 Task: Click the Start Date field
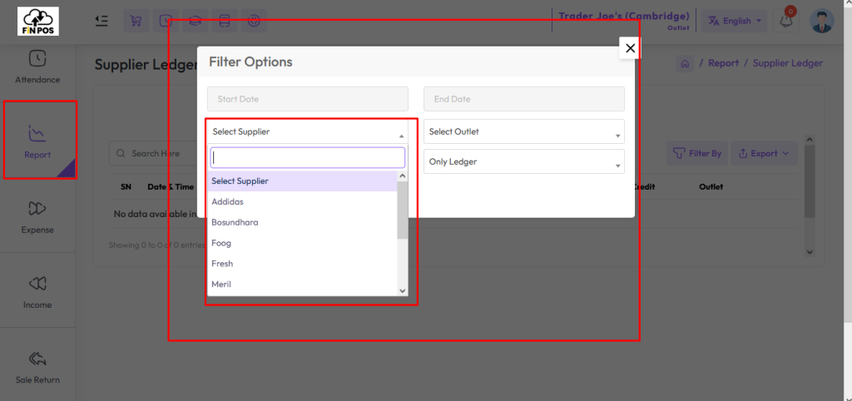308,99
